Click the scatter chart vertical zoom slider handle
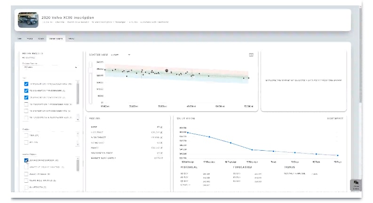Image resolution: width=373 pixels, height=203 pixels. (x=90, y=70)
